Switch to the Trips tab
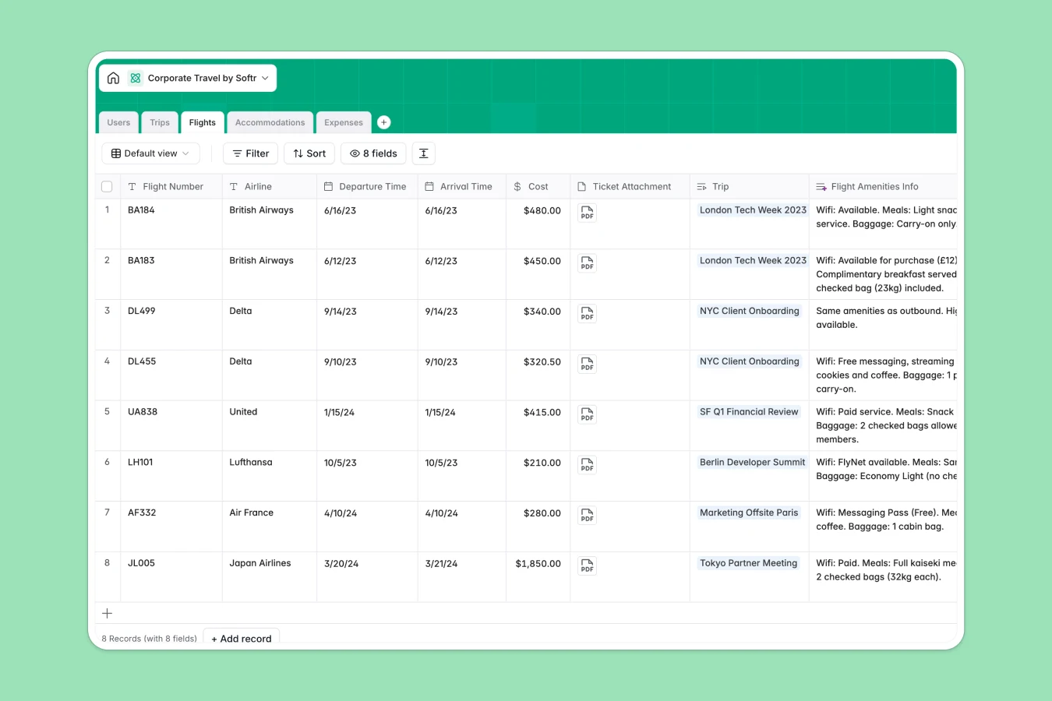The width and height of the screenshot is (1052, 701). click(159, 122)
